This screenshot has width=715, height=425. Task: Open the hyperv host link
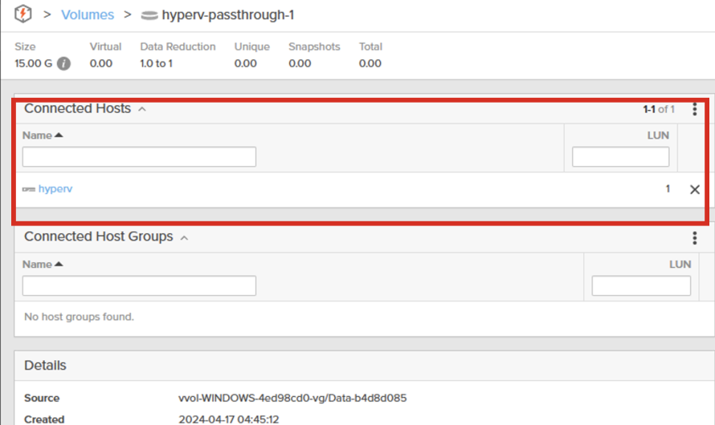(x=55, y=189)
